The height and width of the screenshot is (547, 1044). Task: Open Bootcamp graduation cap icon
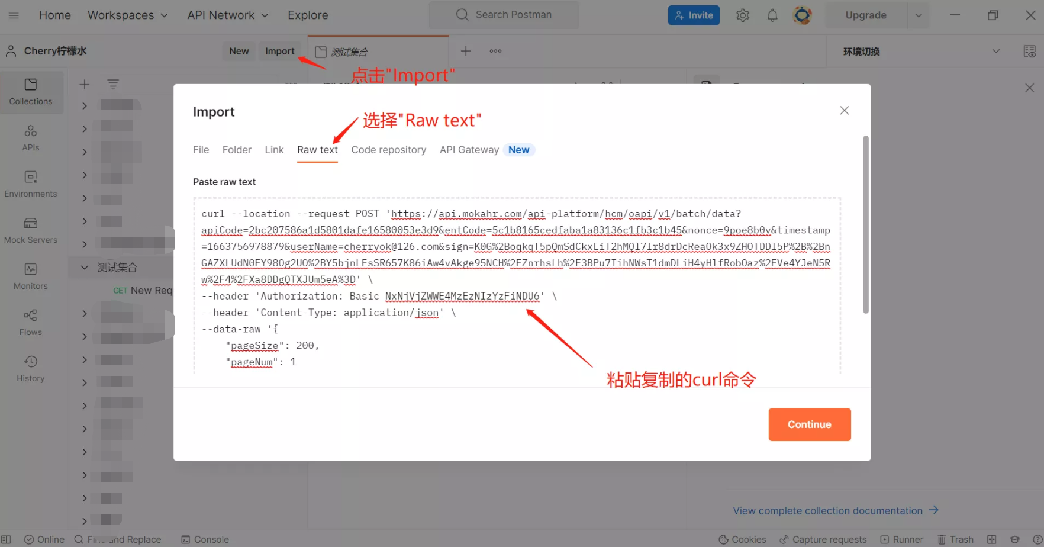tap(1015, 539)
